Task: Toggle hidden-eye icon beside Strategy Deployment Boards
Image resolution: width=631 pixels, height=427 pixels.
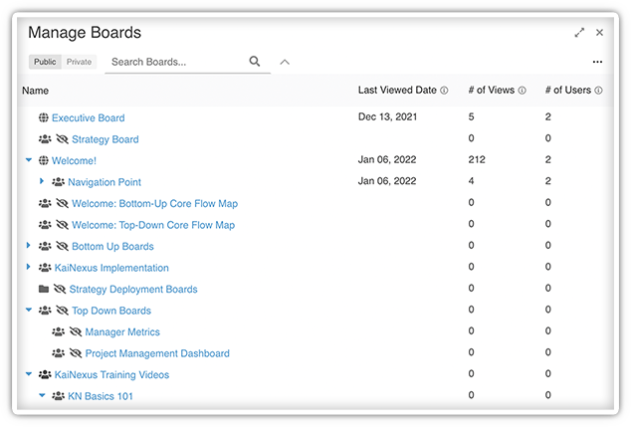Action: pyautogui.click(x=60, y=289)
